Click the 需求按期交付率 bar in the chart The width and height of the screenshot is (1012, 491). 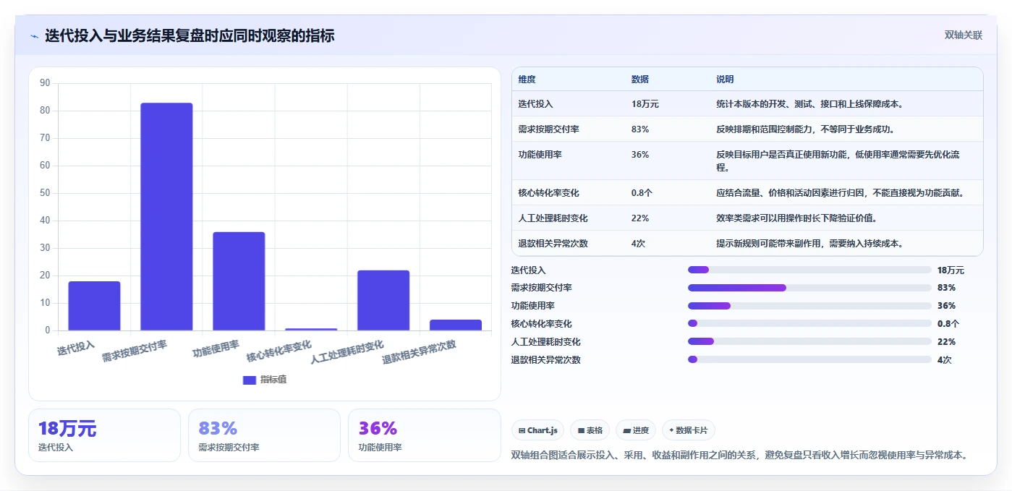point(166,217)
